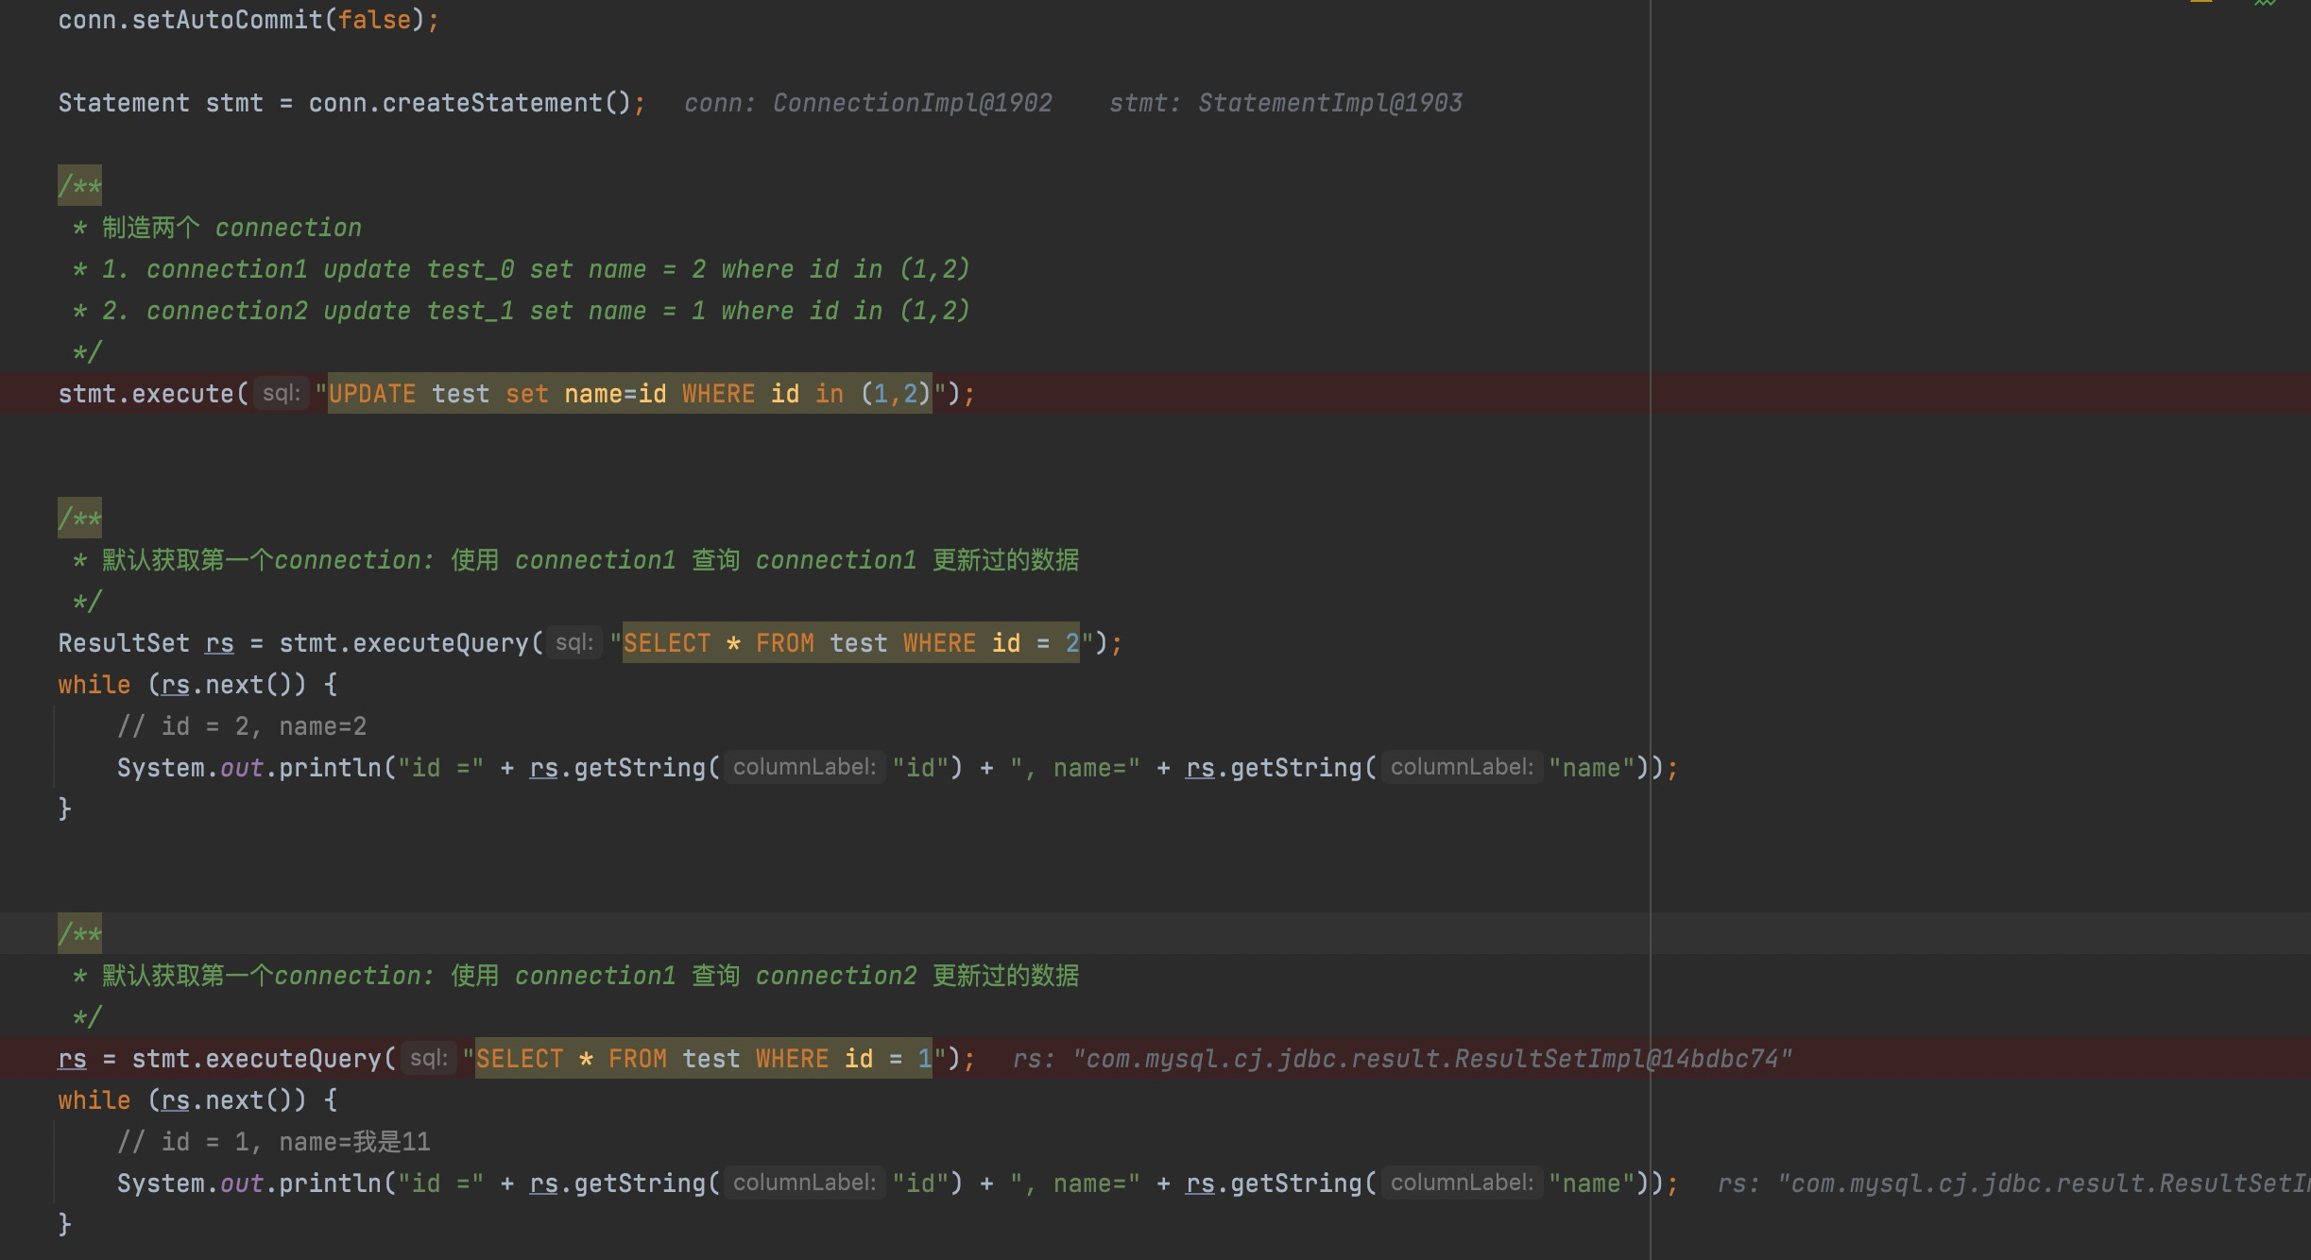
Task: Click columnLabel hint before "id" in first println
Action: [x=804, y=767]
